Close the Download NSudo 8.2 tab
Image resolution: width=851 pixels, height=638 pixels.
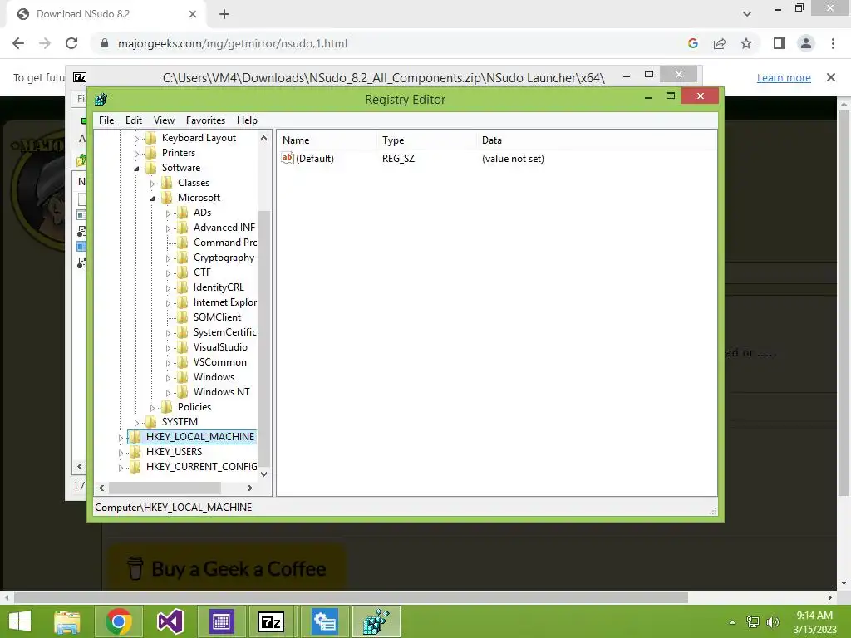point(193,14)
